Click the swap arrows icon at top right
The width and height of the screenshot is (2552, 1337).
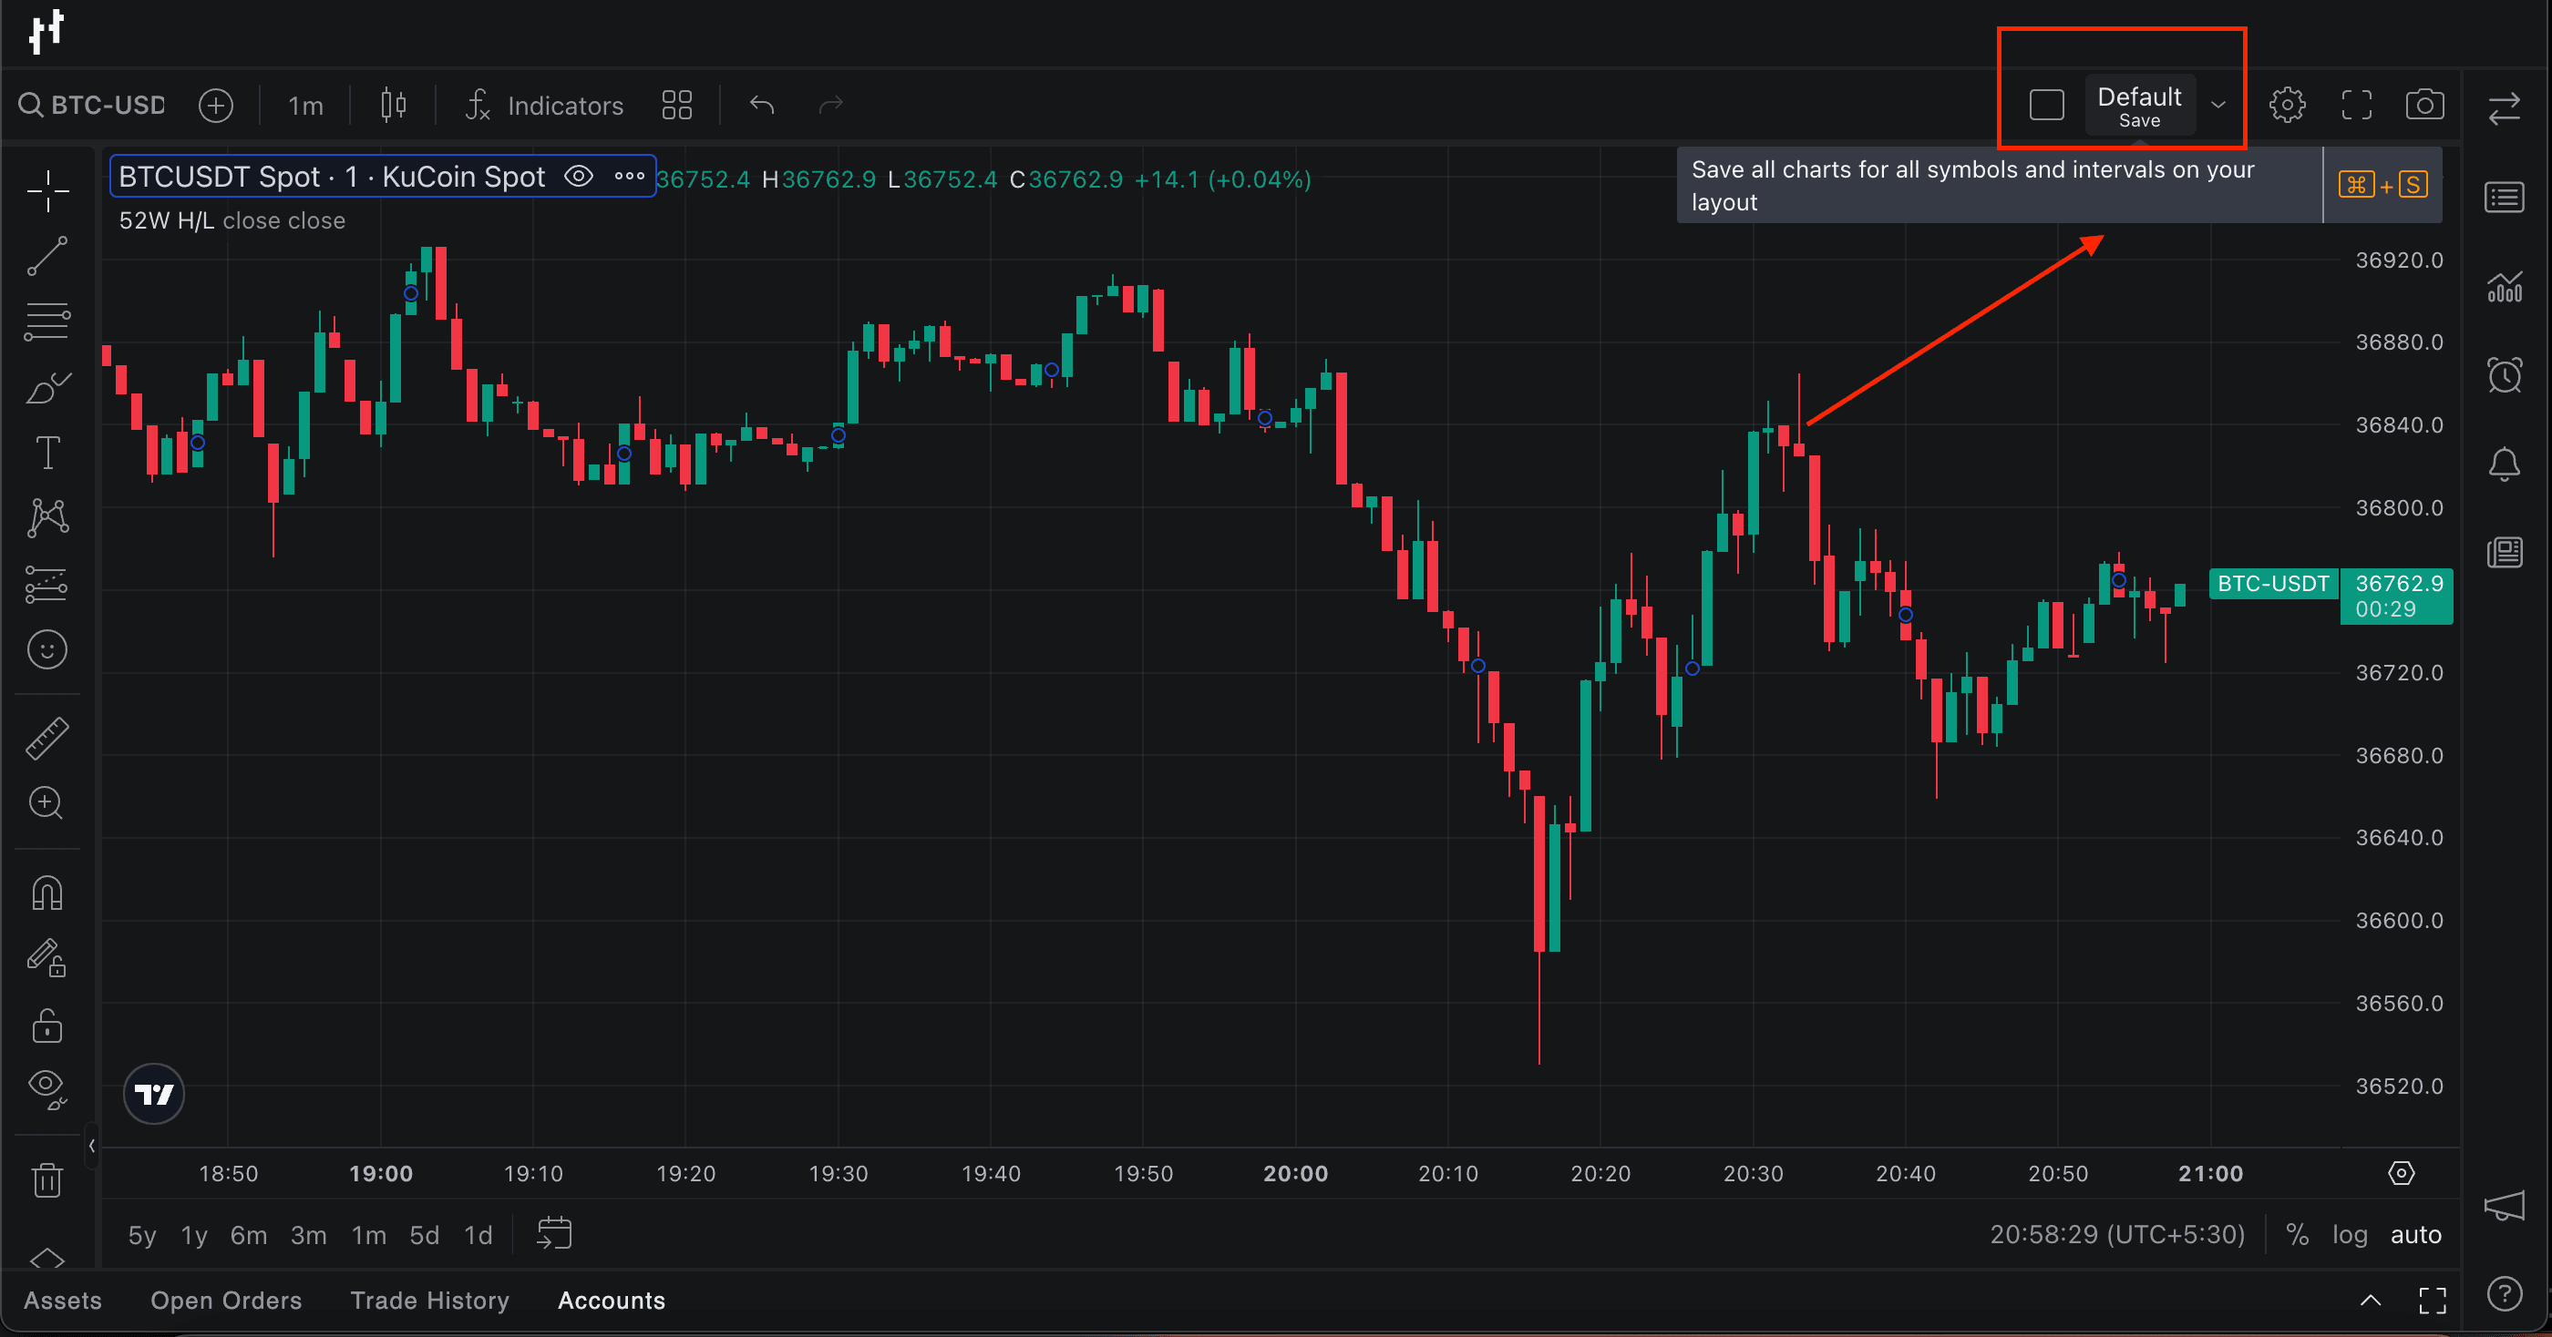(2504, 107)
